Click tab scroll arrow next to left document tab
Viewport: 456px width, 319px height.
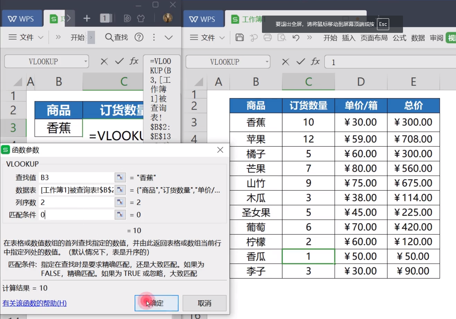(x=69, y=19)
